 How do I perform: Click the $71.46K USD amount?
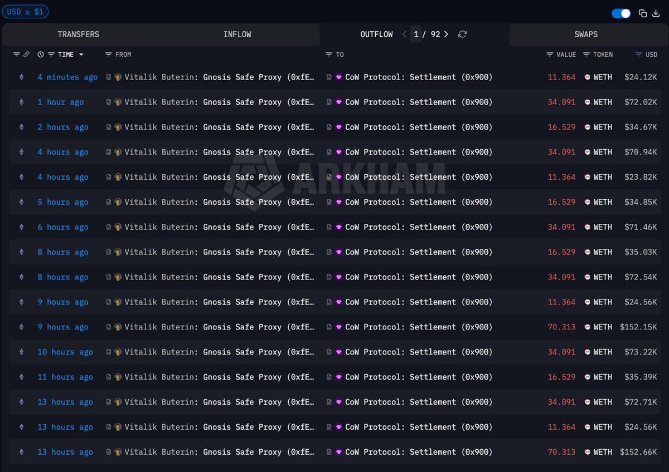[x=641, y=227]
